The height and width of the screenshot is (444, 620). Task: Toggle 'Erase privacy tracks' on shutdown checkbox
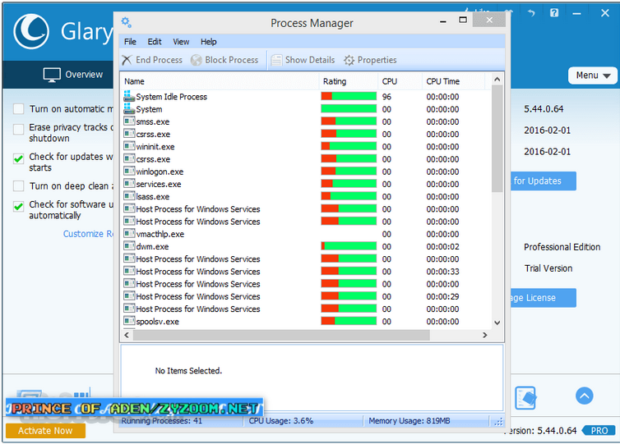click(x=19, y=129)
